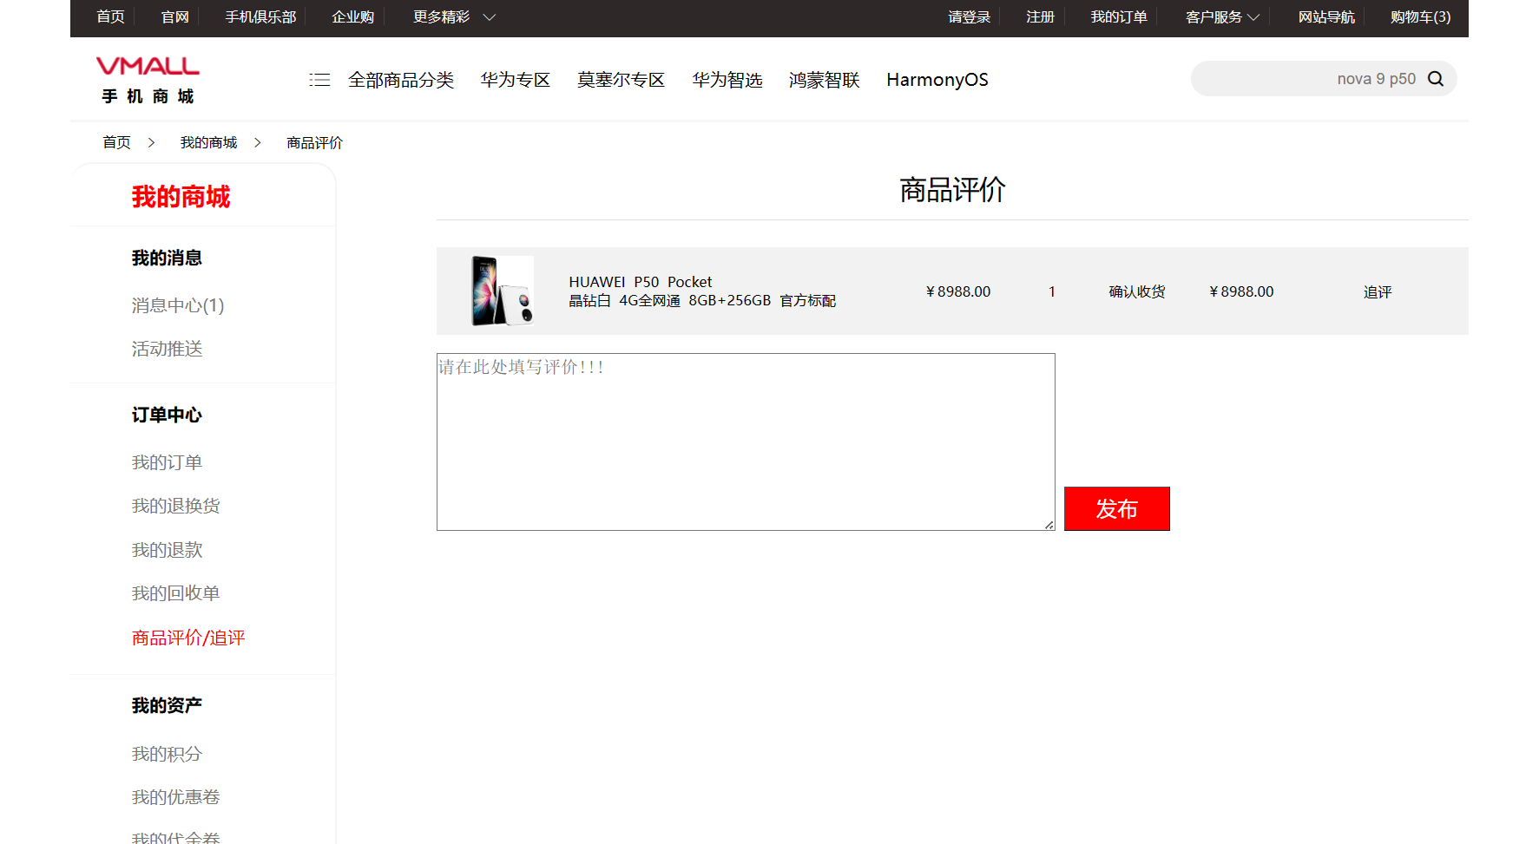The image size is (1539, 844).
Task: Click the 确认收货 status text
Action: coord(1137,291)
